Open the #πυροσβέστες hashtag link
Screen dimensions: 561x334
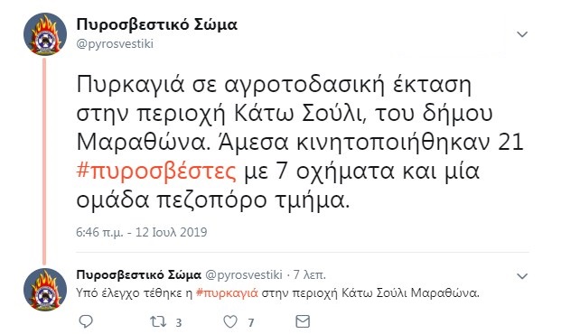(156, 171)
